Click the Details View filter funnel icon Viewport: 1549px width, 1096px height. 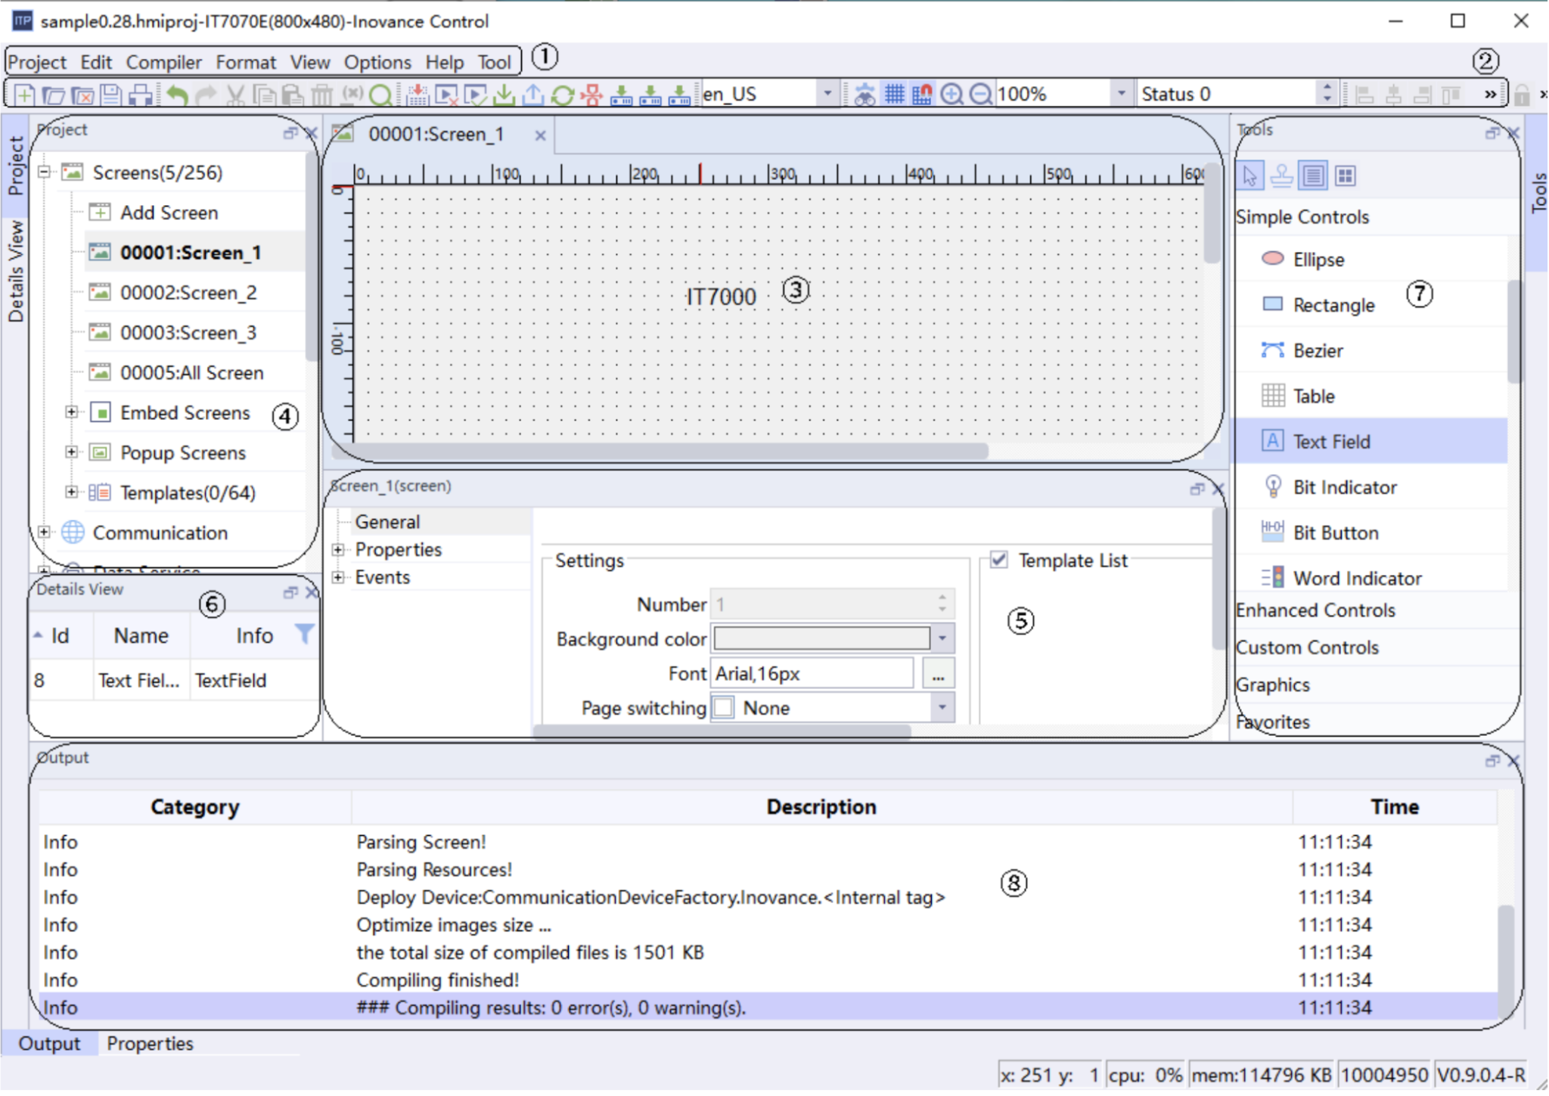coord(303,634)
